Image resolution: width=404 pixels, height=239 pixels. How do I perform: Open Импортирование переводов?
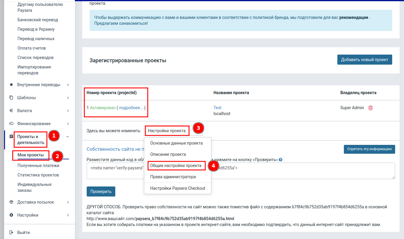[x=34, y=70]
